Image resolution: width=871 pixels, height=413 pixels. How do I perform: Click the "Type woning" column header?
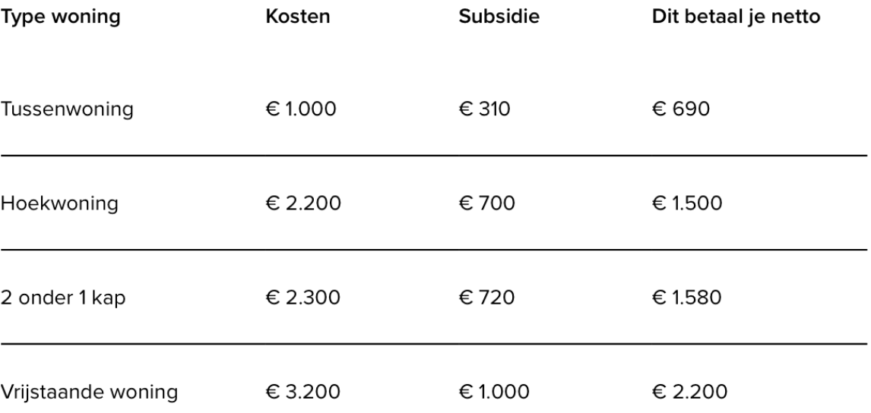coord(59,17)
